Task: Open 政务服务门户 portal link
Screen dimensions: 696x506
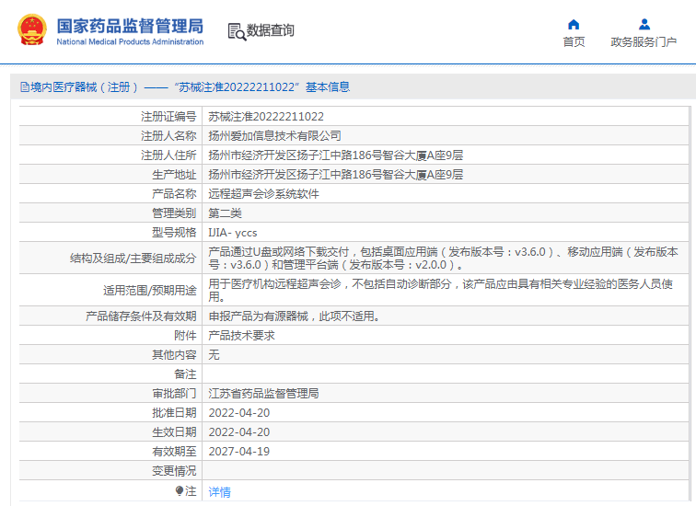Action: 644,41
